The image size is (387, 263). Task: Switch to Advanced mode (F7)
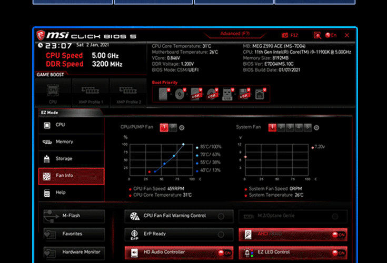pos(235,34)
